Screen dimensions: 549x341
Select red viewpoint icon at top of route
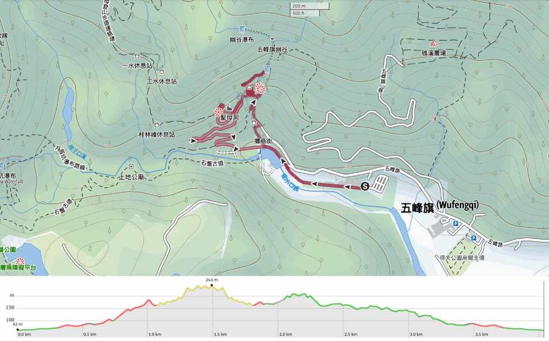(260, 88)
